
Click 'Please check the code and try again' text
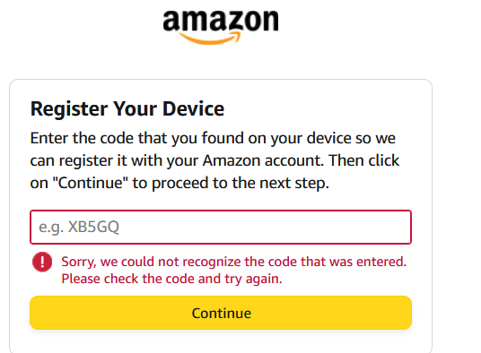click(x=171, y=279)
